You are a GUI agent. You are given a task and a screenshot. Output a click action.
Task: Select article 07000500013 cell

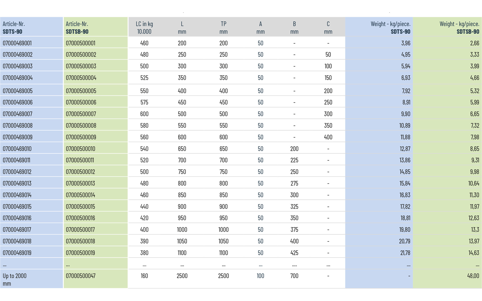point(80,183)
